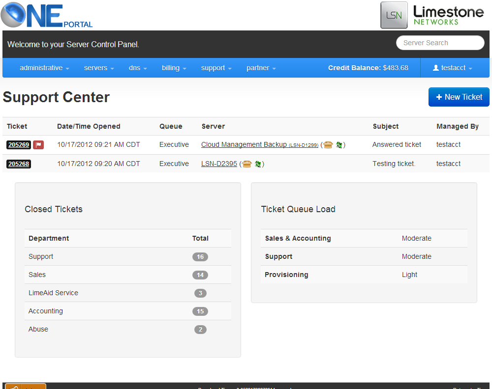
Task: Click the Support Center page heading
Action: point(56,97)
